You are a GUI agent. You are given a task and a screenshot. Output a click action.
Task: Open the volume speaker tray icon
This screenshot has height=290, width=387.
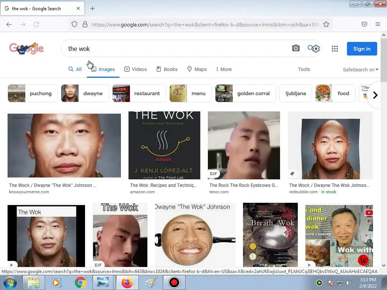click(349, 283)
